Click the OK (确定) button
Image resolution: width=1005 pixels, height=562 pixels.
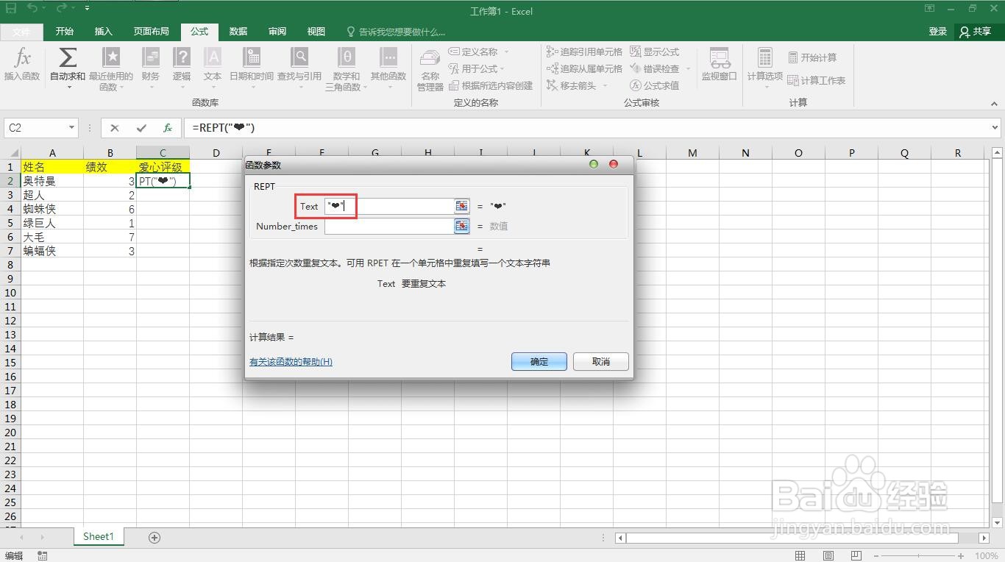(539, 361)
